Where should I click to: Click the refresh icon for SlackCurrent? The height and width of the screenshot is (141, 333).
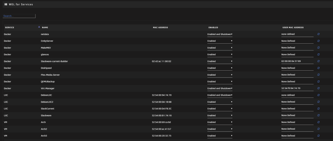pos(318,108)
